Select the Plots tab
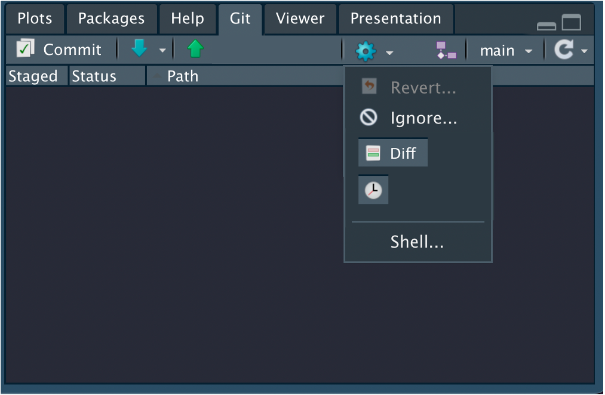The height and width of the screenshot is (395, 605). click(x=34, y=18)
